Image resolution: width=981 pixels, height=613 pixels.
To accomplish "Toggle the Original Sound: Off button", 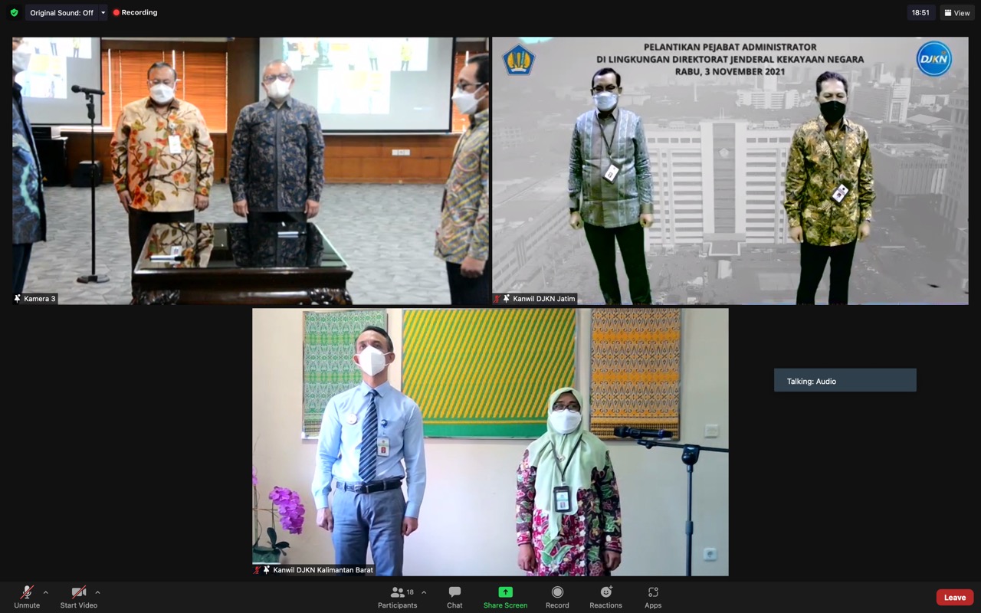I will coord(61,13).
